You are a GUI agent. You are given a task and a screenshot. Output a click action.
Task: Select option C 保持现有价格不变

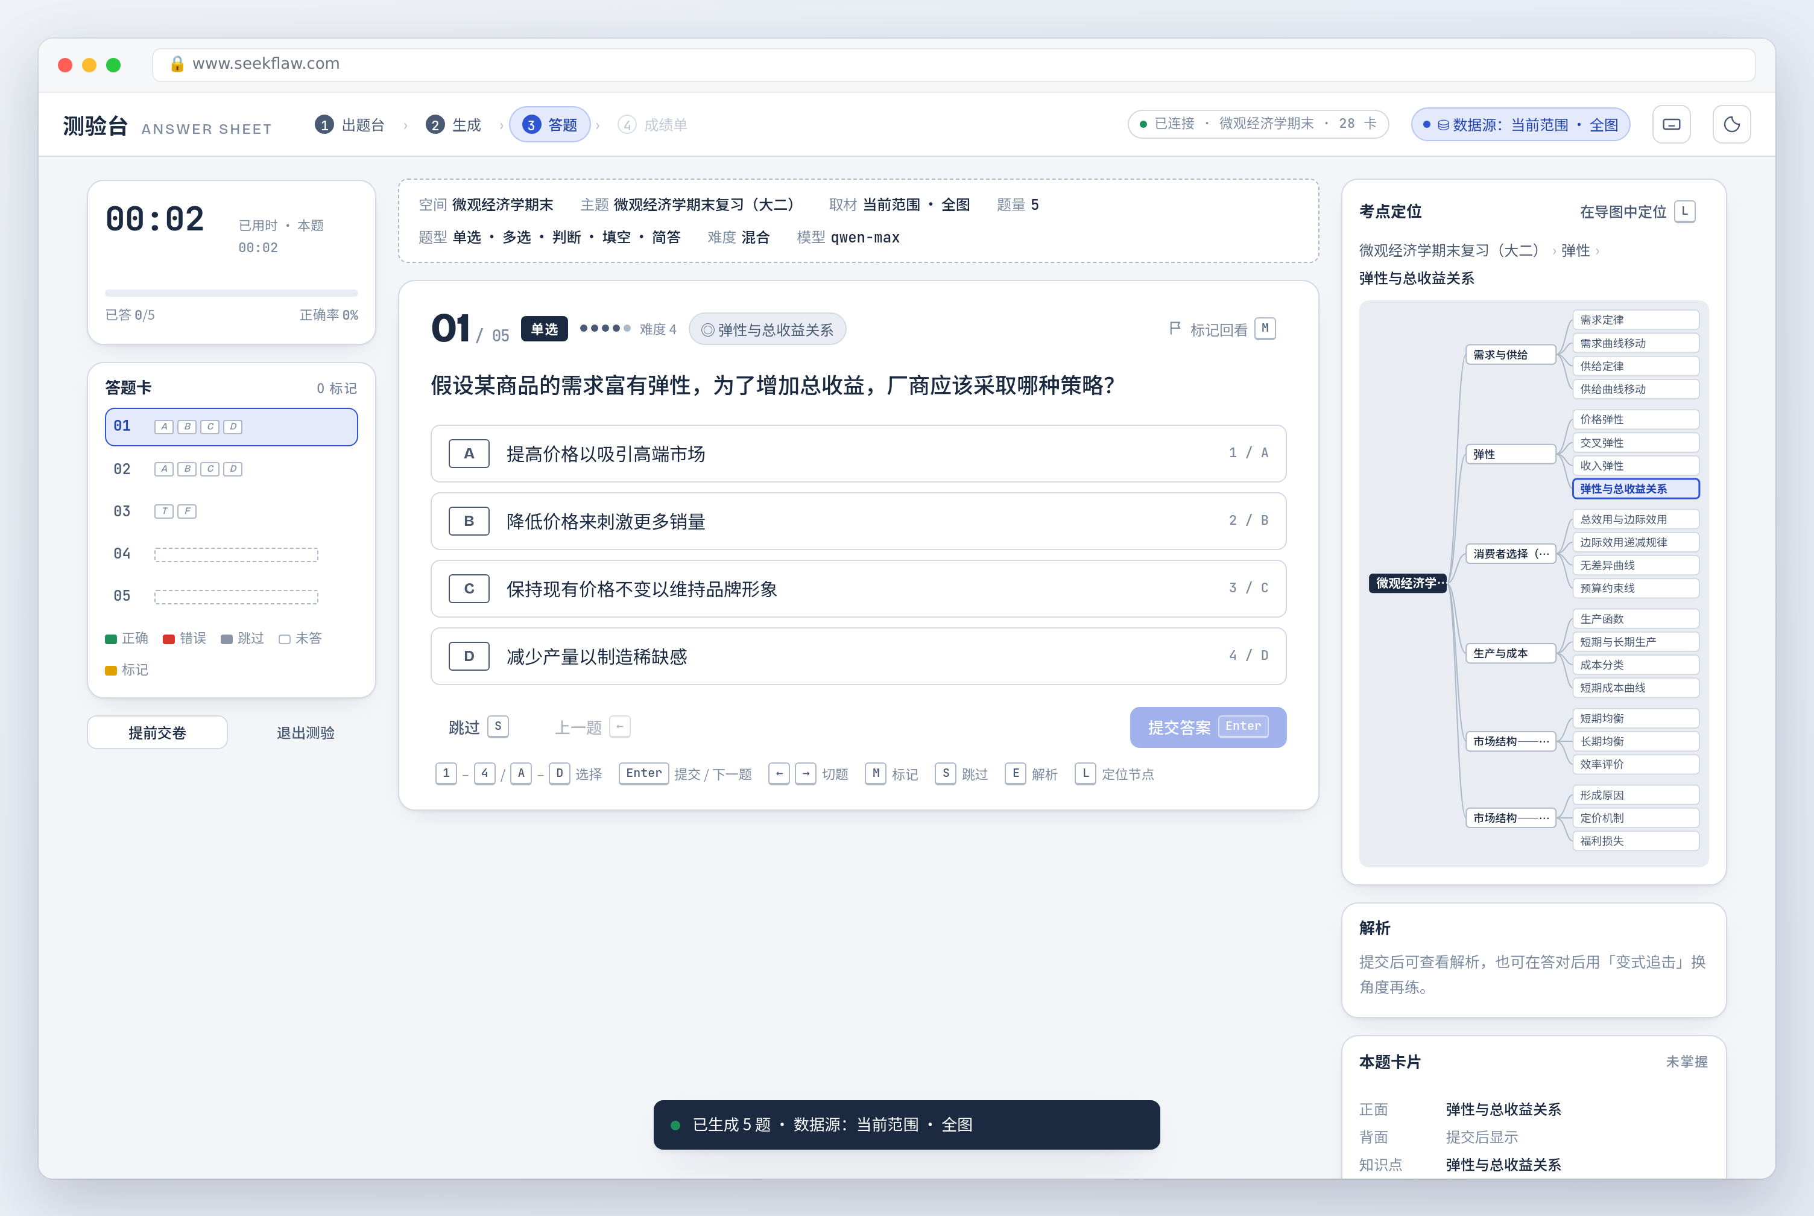[858, 588]
